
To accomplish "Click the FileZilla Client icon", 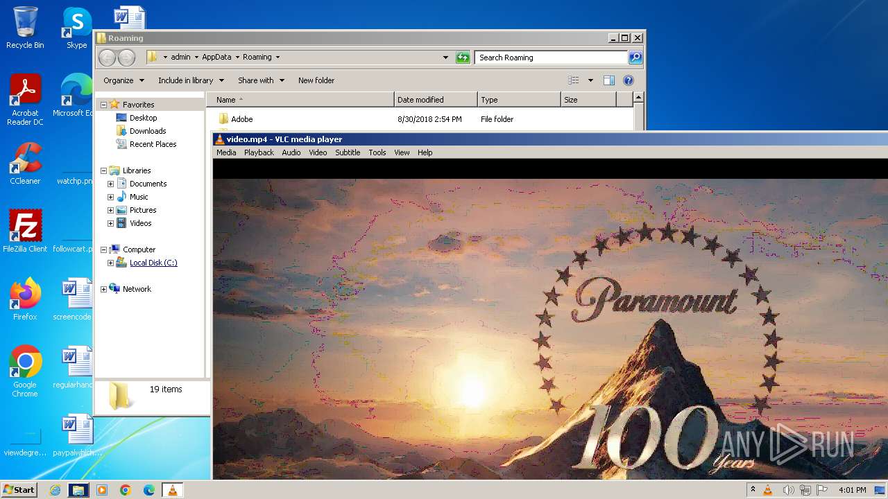I will coord(25,231).
